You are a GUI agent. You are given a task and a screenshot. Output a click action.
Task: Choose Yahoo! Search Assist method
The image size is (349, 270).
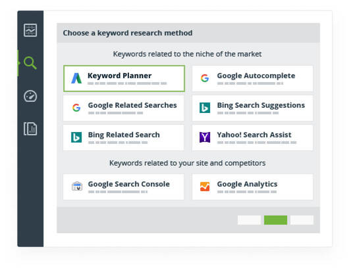(253, 138)
